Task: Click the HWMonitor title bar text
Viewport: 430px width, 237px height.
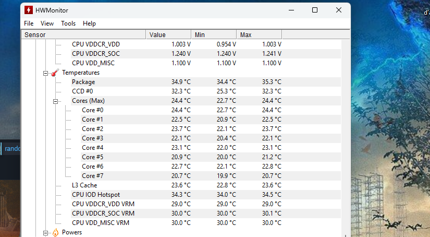Action: coord(52,10)
